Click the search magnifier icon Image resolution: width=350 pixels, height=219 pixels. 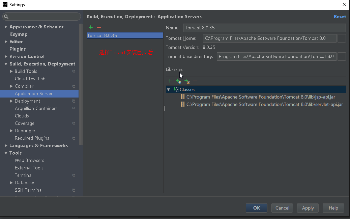coord(6,17)
